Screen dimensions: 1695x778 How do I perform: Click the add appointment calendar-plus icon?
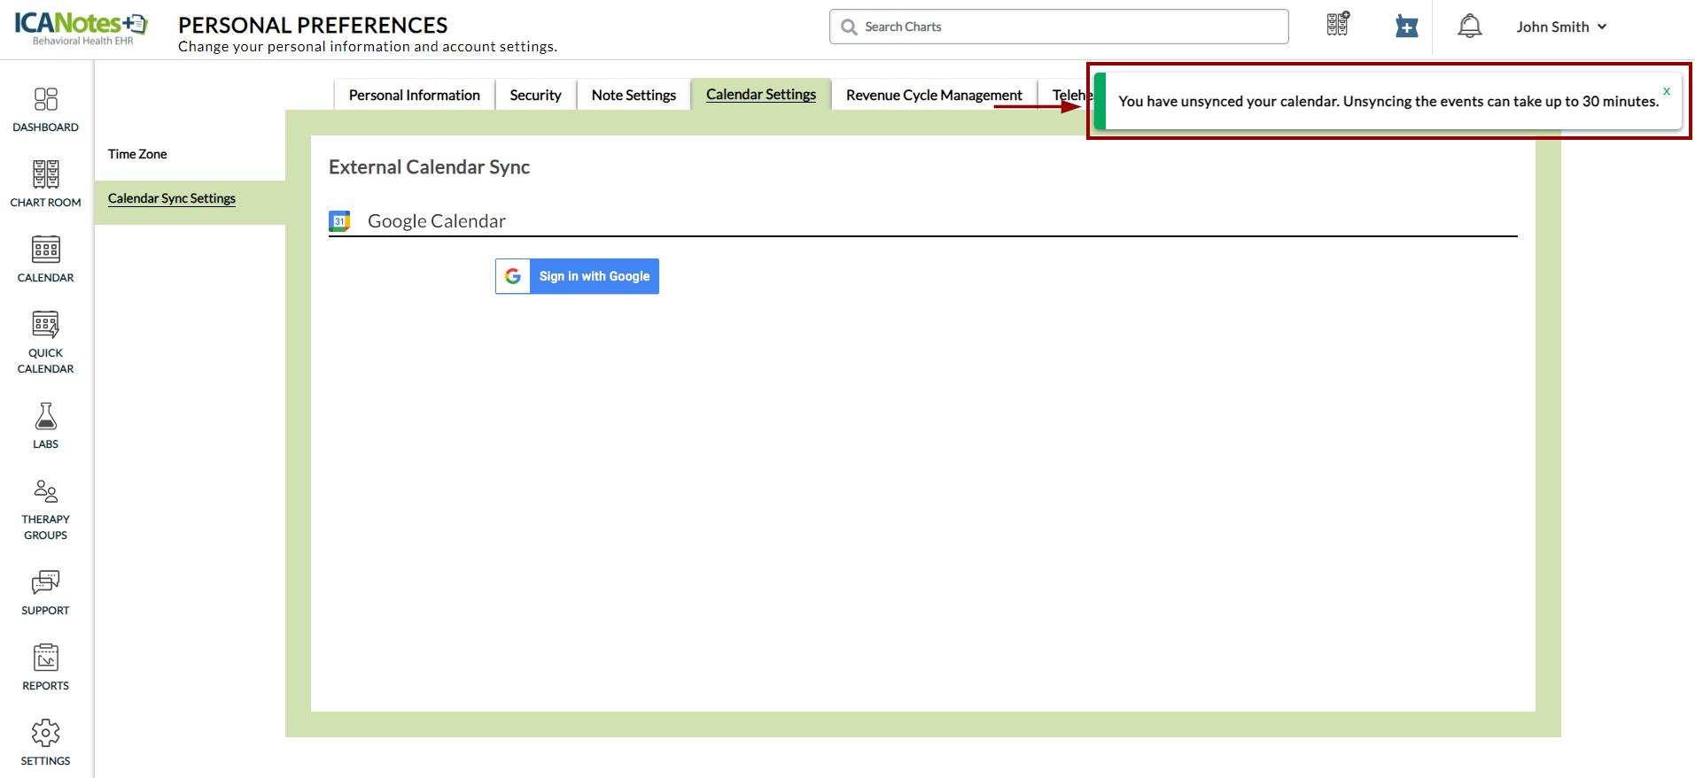click(x=1406, y=27)
